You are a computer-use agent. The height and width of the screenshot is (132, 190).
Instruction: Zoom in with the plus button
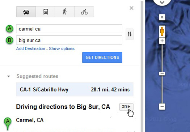(162, 41)
